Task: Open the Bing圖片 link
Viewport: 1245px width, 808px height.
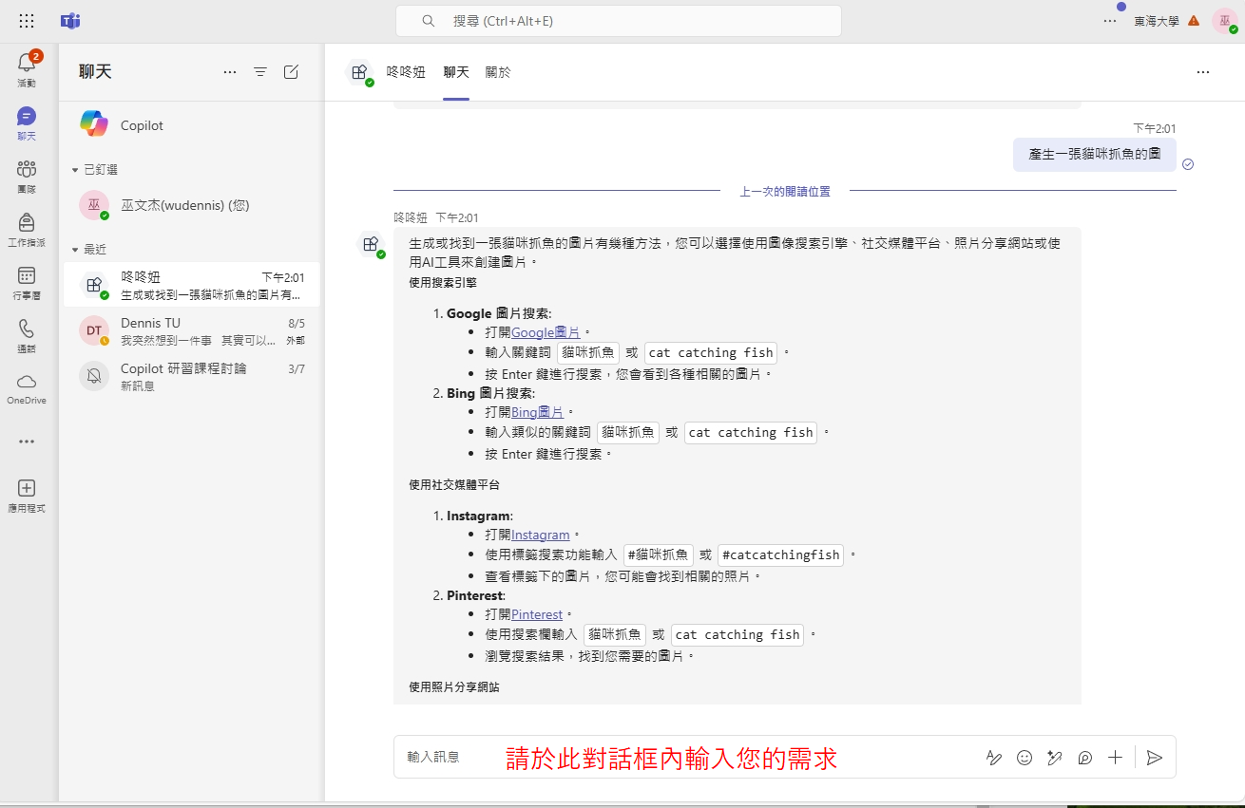Action: coord(537,412)
